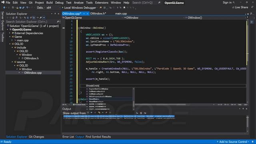256x144 pixels.
Task: Collapse the source folder
Action: pyautogui.click(x=12, y=62)
